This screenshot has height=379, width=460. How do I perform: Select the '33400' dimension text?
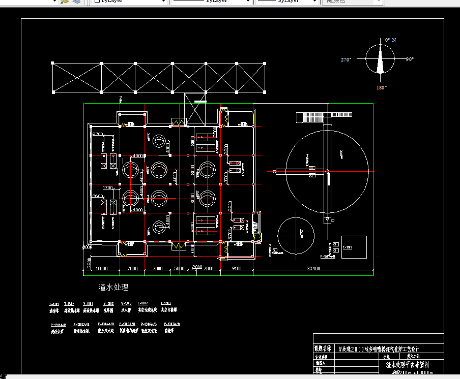click(x=313, y=268)
